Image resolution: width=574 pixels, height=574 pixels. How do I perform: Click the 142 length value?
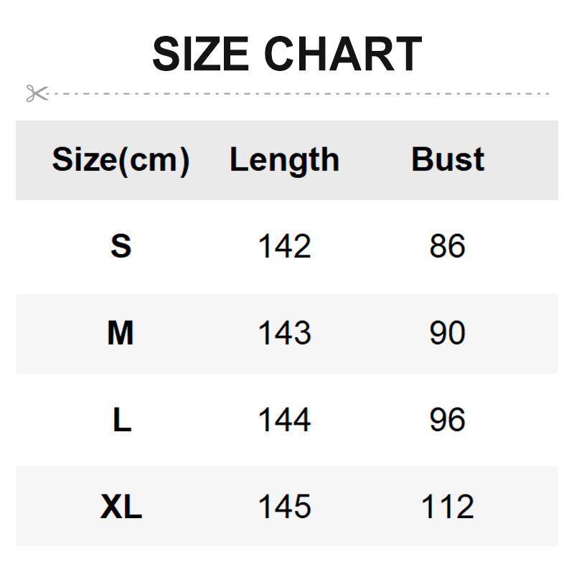tap(284, 247)
